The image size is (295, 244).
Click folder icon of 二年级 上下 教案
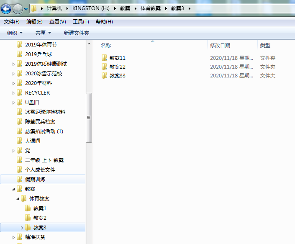click(20, 160)
